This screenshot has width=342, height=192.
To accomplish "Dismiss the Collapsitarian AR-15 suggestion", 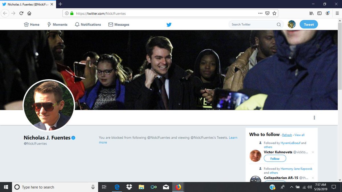I will tap(313, 178).
